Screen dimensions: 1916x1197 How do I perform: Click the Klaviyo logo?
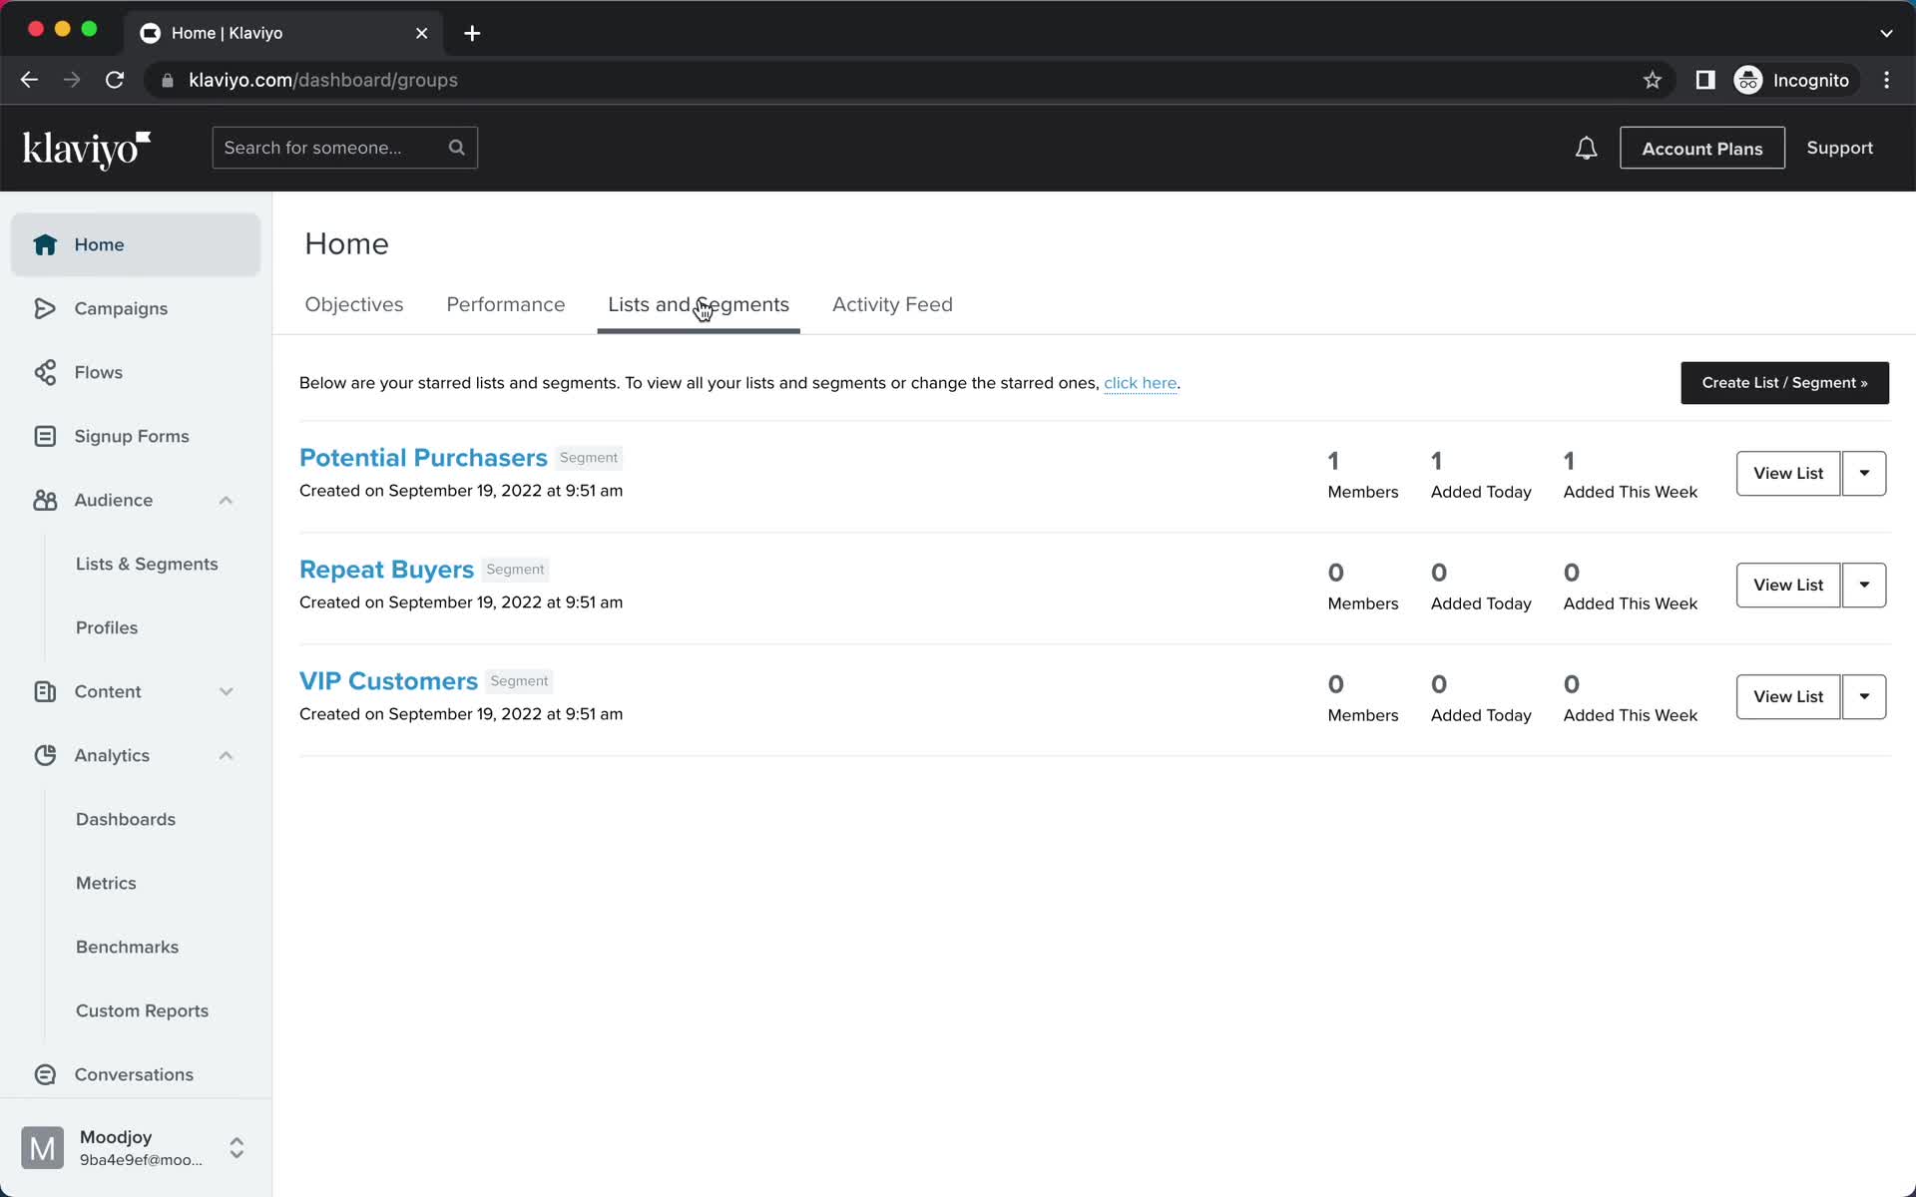(x=87, y=150)
